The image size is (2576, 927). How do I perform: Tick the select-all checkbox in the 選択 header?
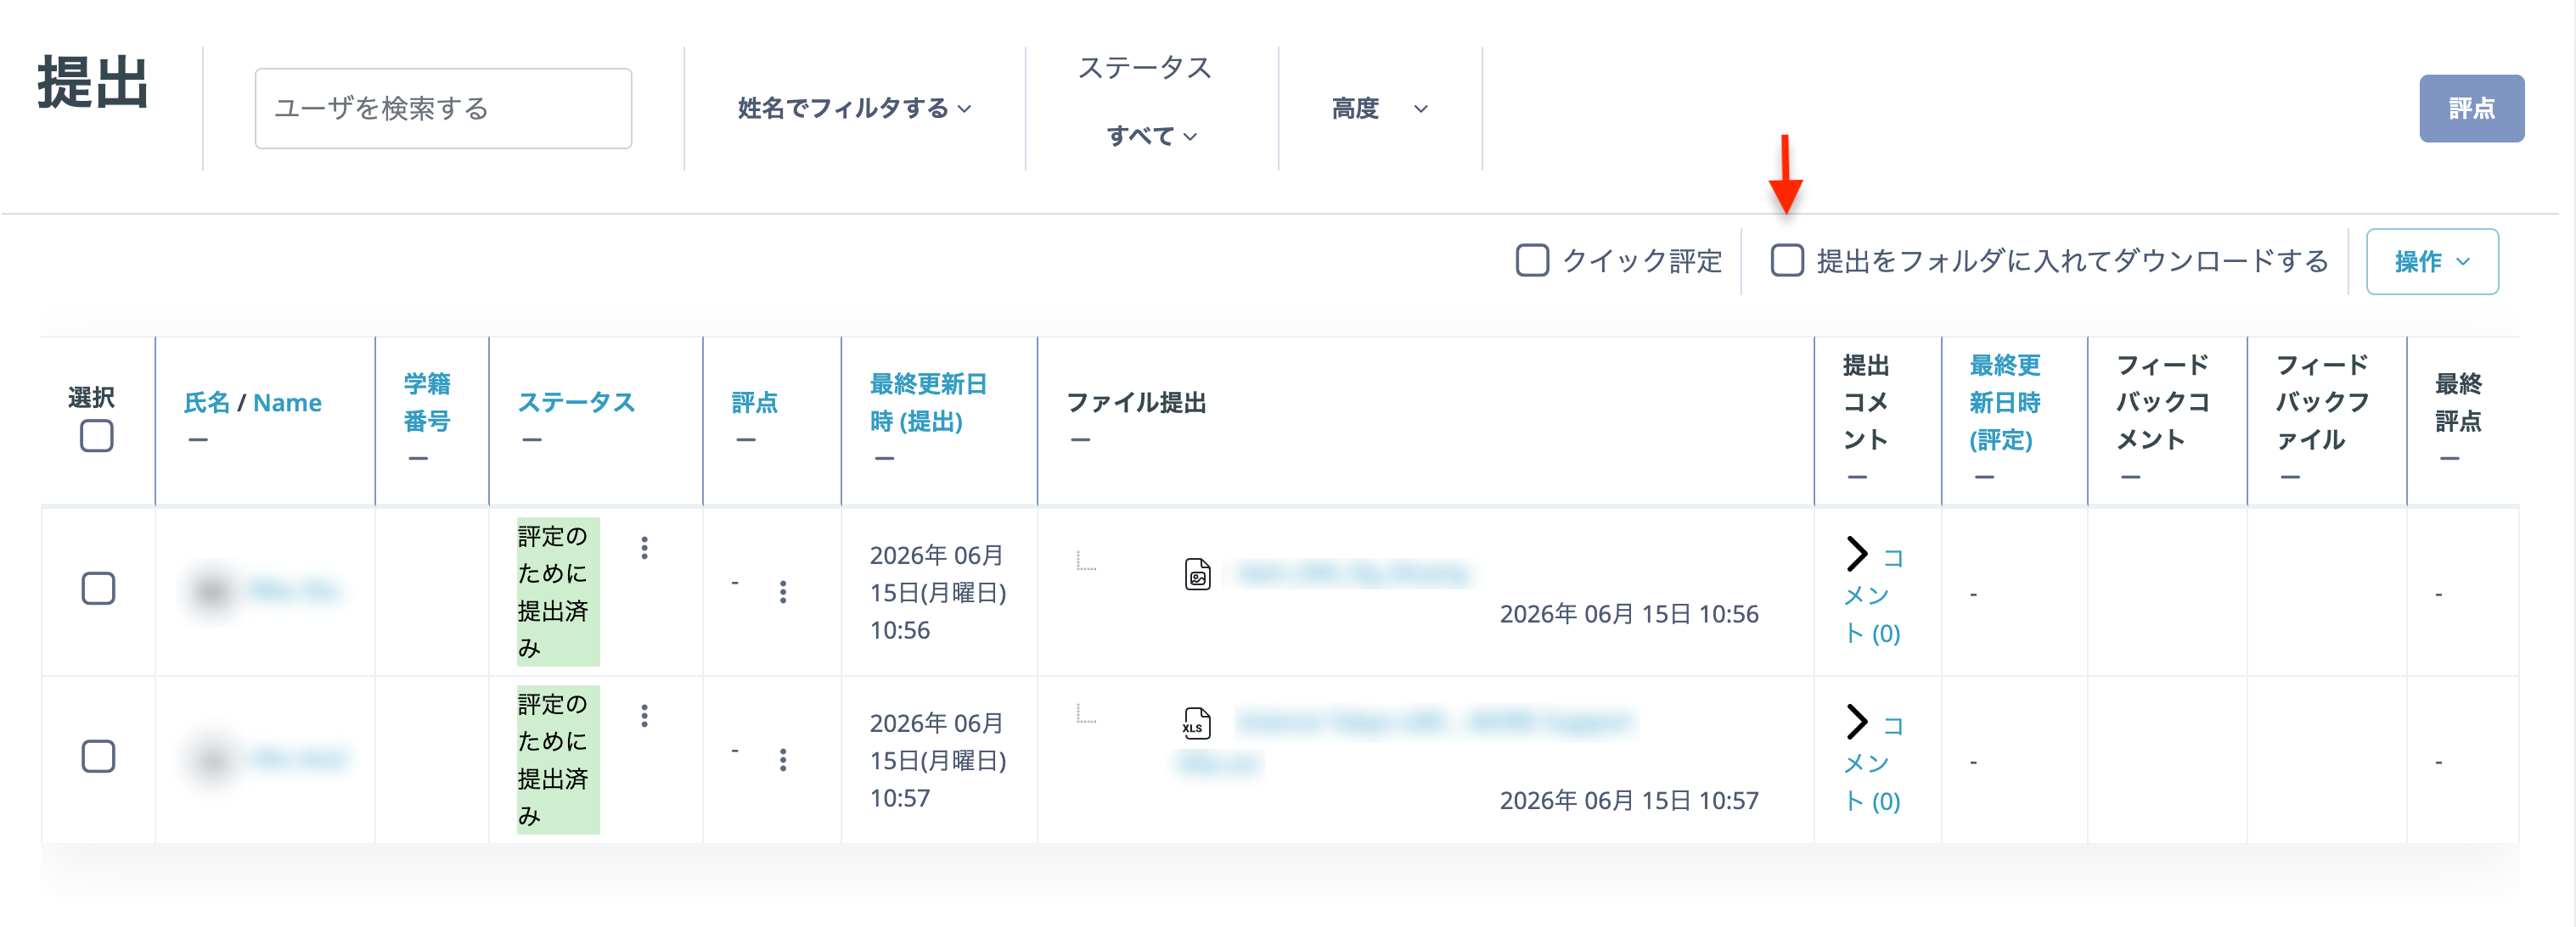pyautogui.click(x=97, y=436)
